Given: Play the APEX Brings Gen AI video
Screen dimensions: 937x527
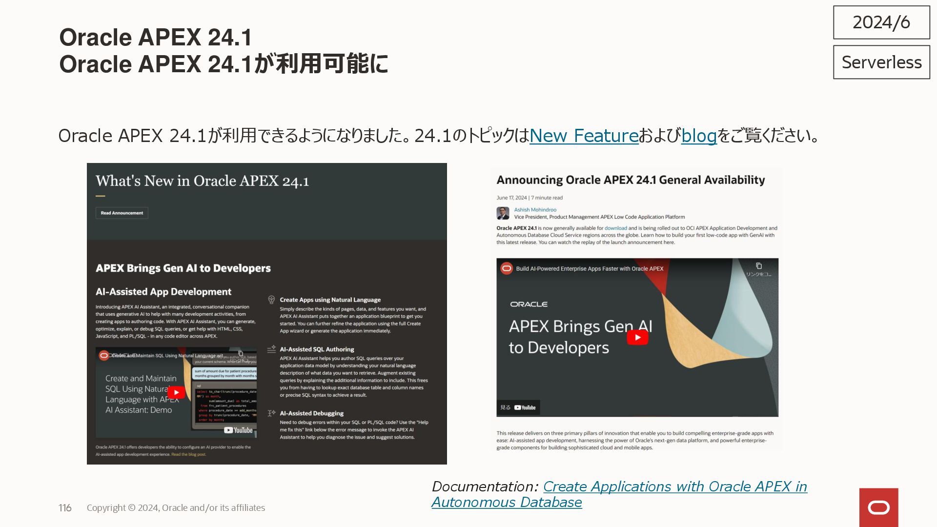Looking at the screenshot, I should point(637,338).
